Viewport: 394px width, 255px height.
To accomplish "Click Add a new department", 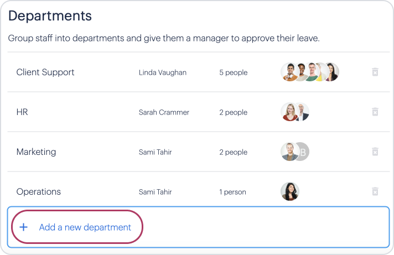I will click(85, 227).
